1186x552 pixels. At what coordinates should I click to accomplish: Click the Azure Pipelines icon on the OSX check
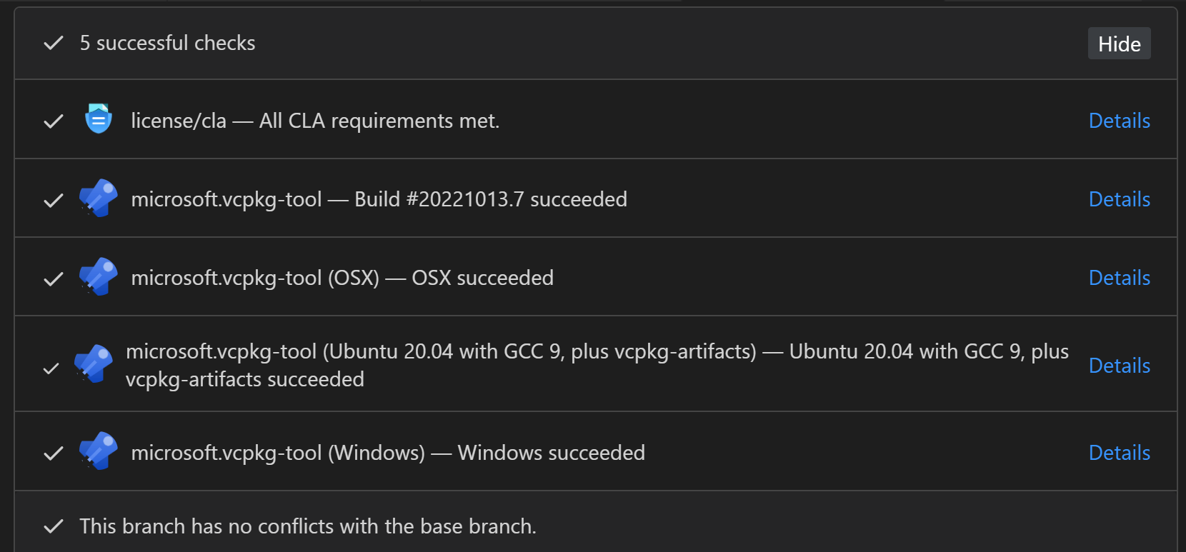[99, 277]
